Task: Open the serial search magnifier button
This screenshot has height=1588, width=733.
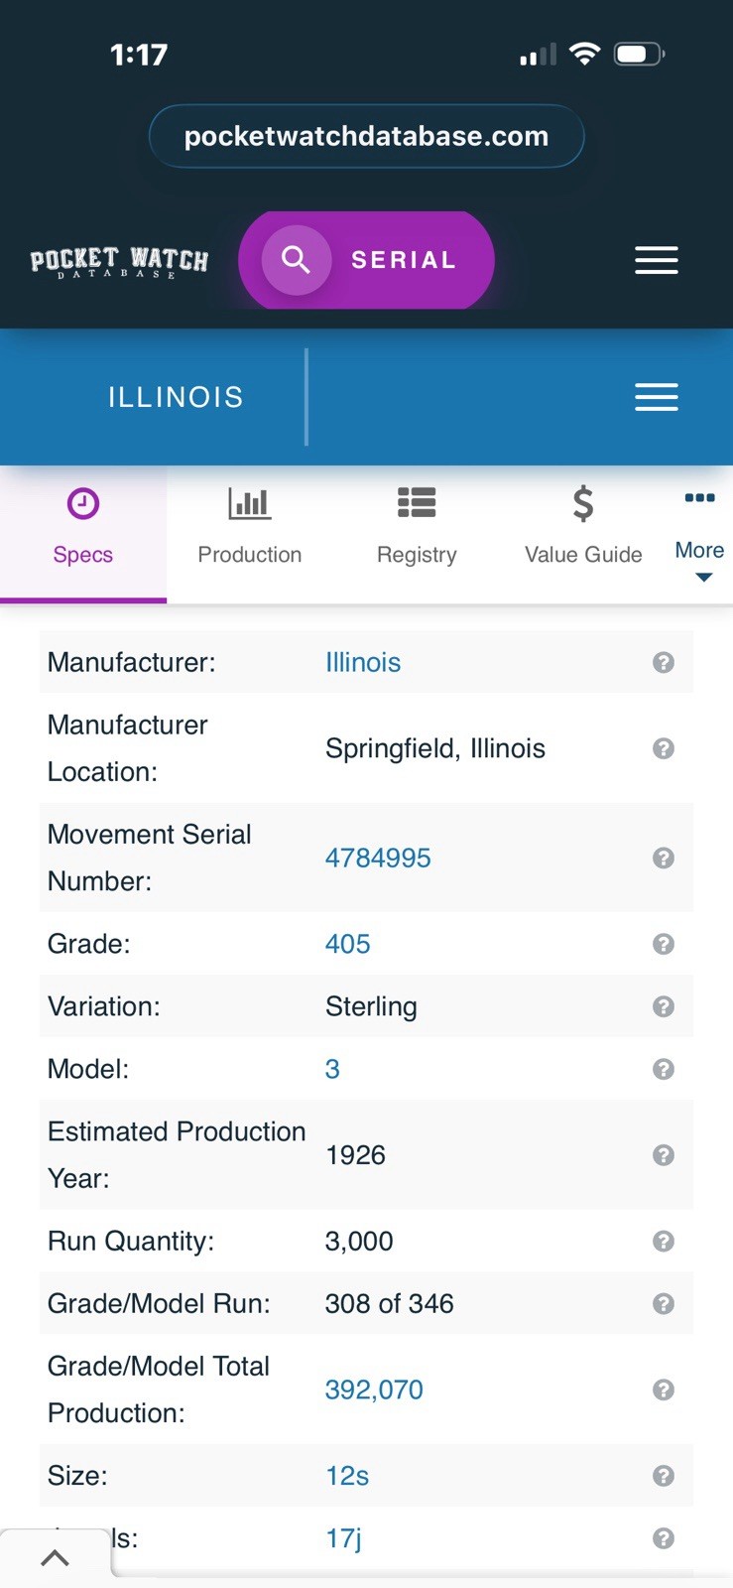Action: (296, 260)
